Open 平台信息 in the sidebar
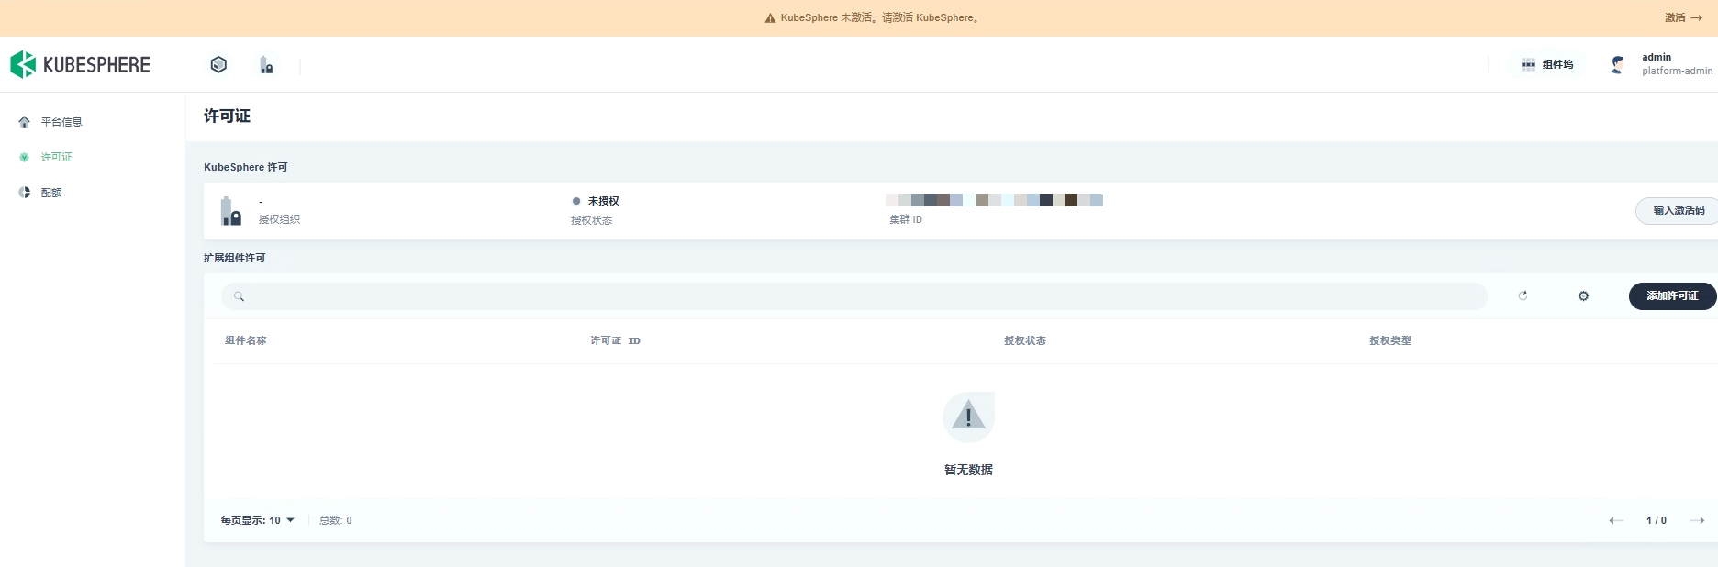Screen dimensions: 1718x567 (x=61, y=122)
